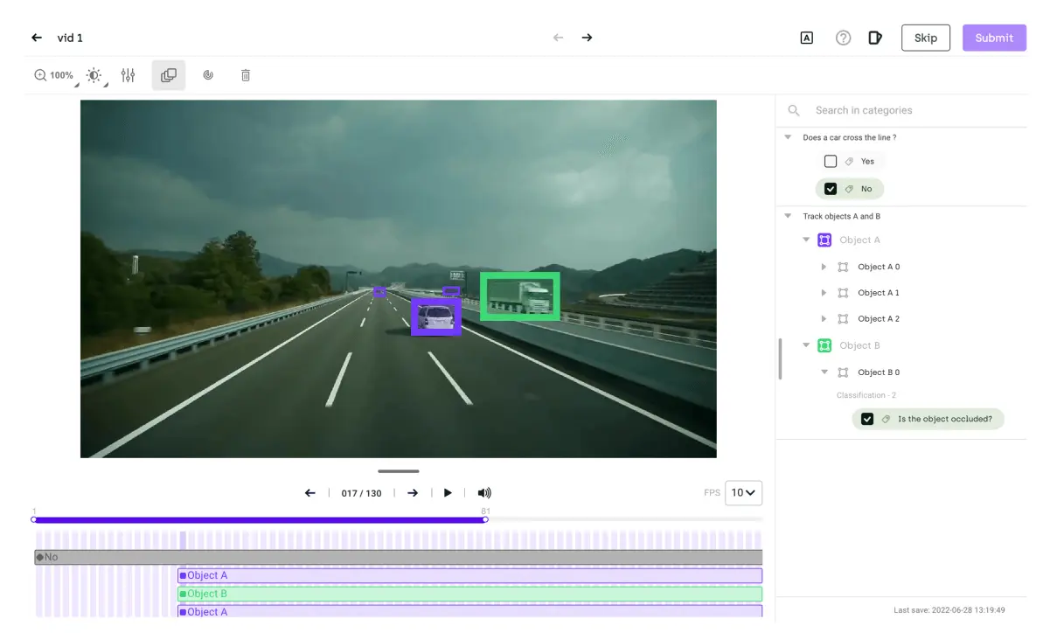The width and height of the screenshot is (1050, 640).
Task: Open the FPS dropdown
Action: tap(743, 492)
